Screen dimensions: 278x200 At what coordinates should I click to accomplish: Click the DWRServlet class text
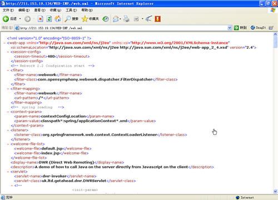[74, 181]
